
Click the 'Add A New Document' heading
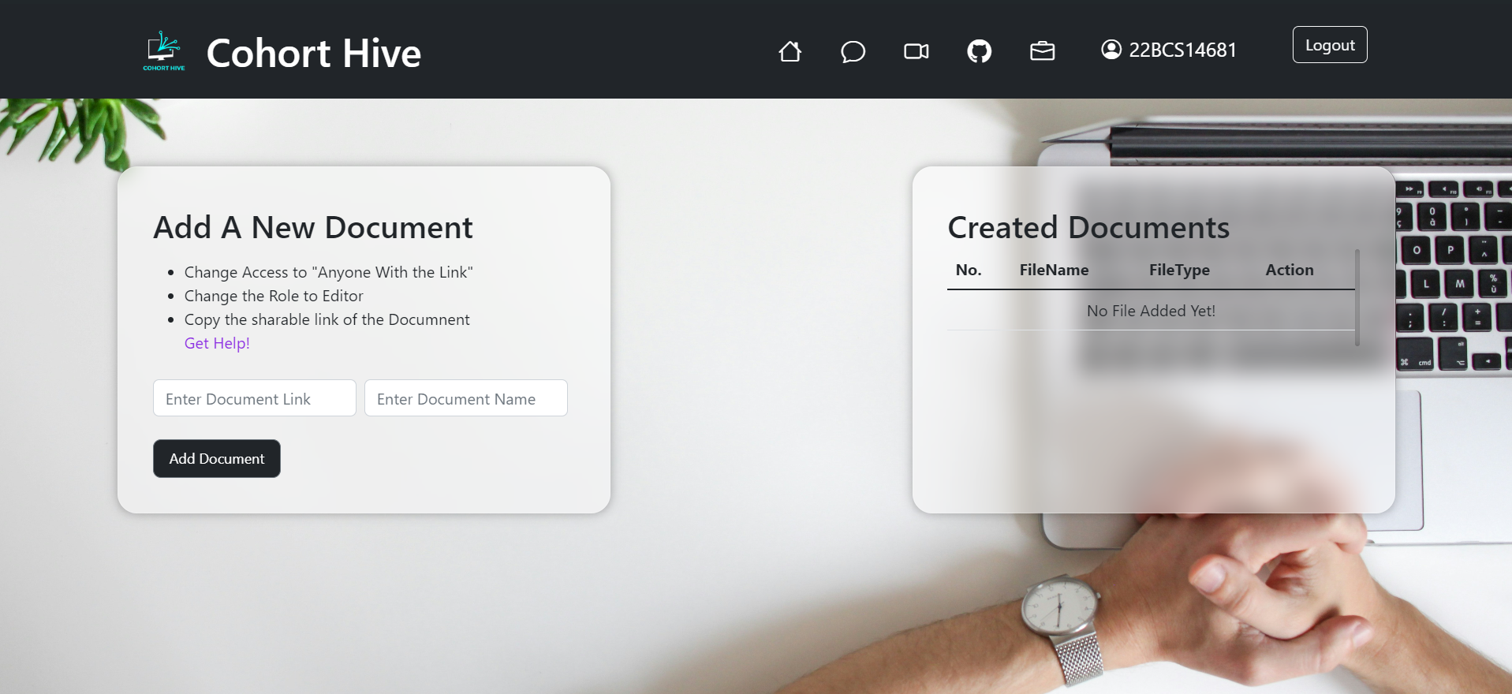pos(313,227)
